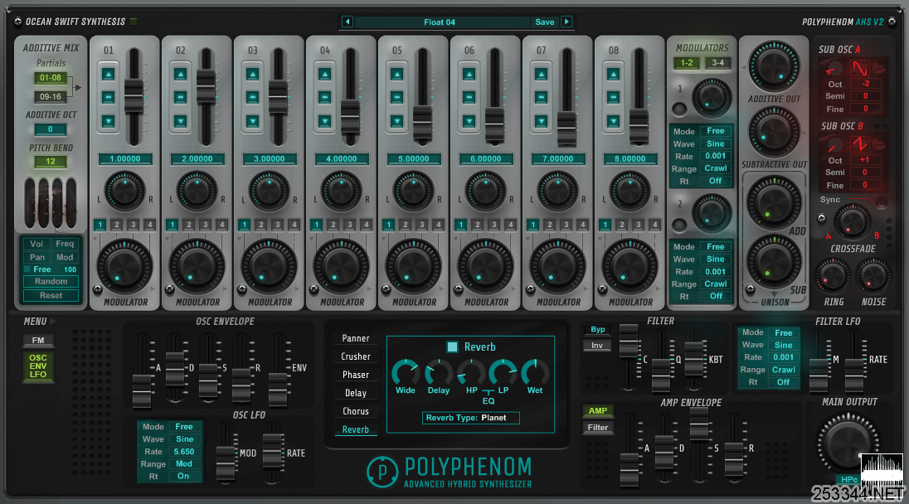Change the Filter LFO Mode Free value

[x=783, y=333]
